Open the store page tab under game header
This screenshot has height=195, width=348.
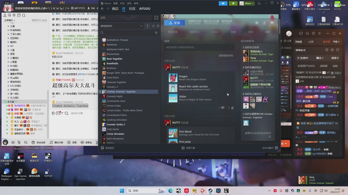[173, 32]
